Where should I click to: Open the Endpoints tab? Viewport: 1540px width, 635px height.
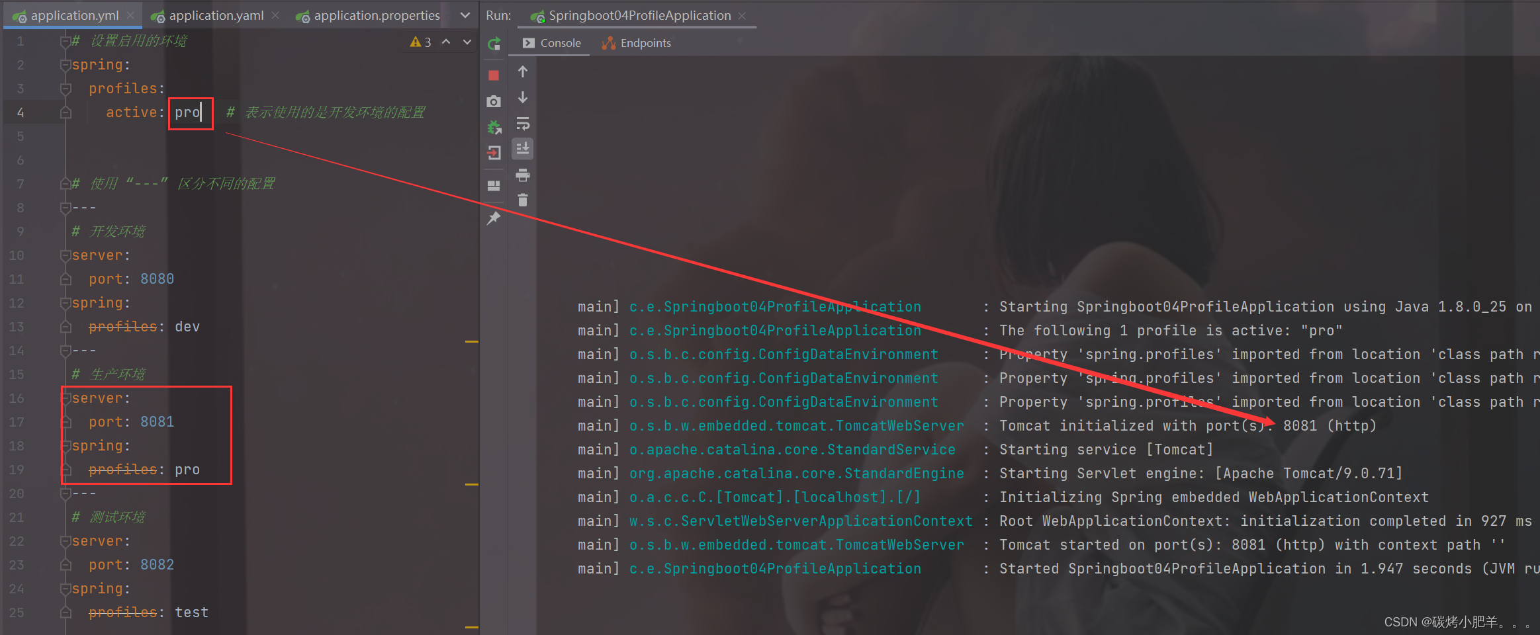pyautogui.click(x=637, y=43)
